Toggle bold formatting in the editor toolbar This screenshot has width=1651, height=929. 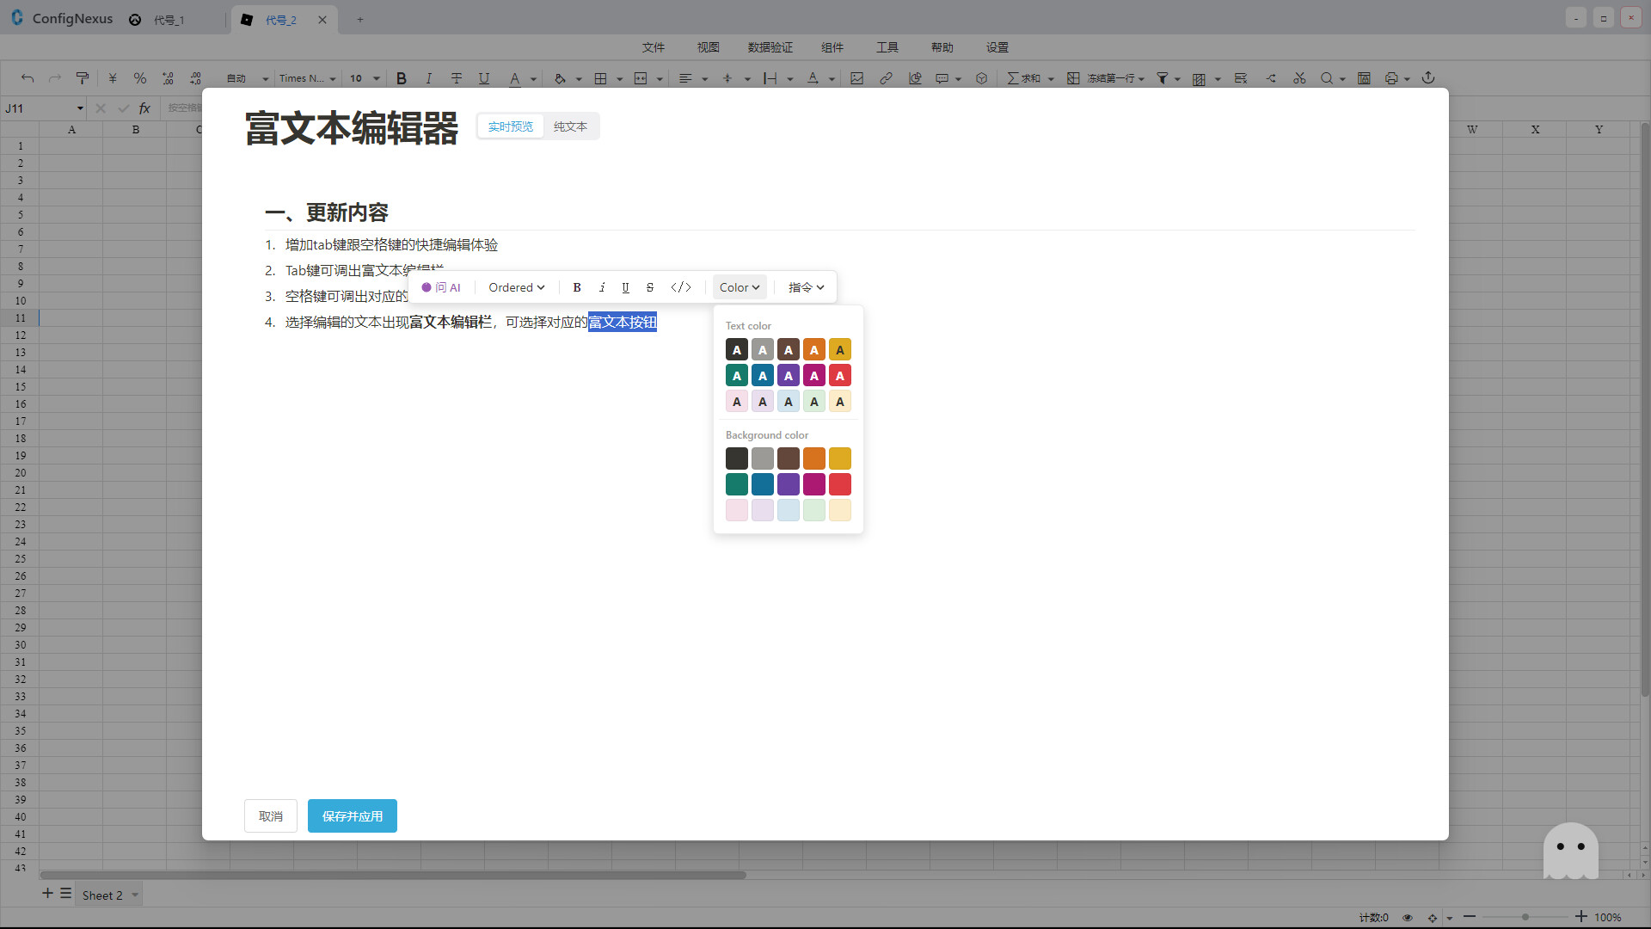576,286
